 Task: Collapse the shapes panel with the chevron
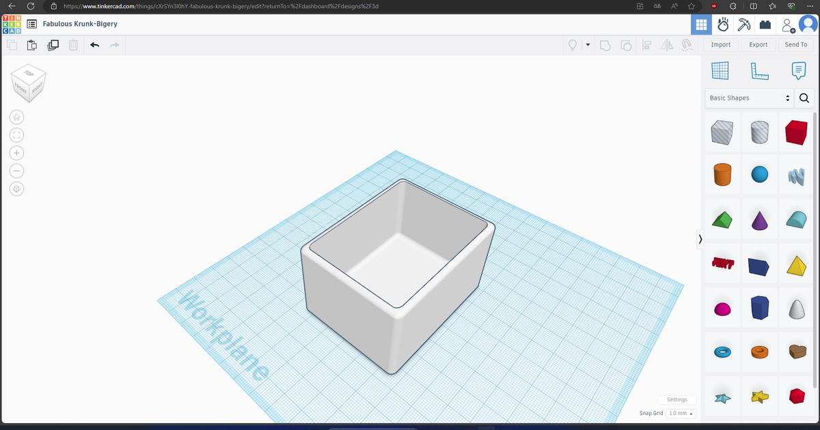tap(700, 239)
